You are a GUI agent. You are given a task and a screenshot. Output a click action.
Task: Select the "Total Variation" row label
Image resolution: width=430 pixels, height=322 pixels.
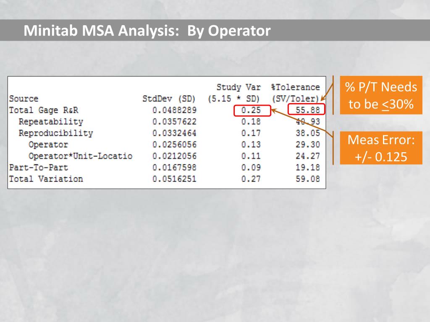click(x=46, y=179)
